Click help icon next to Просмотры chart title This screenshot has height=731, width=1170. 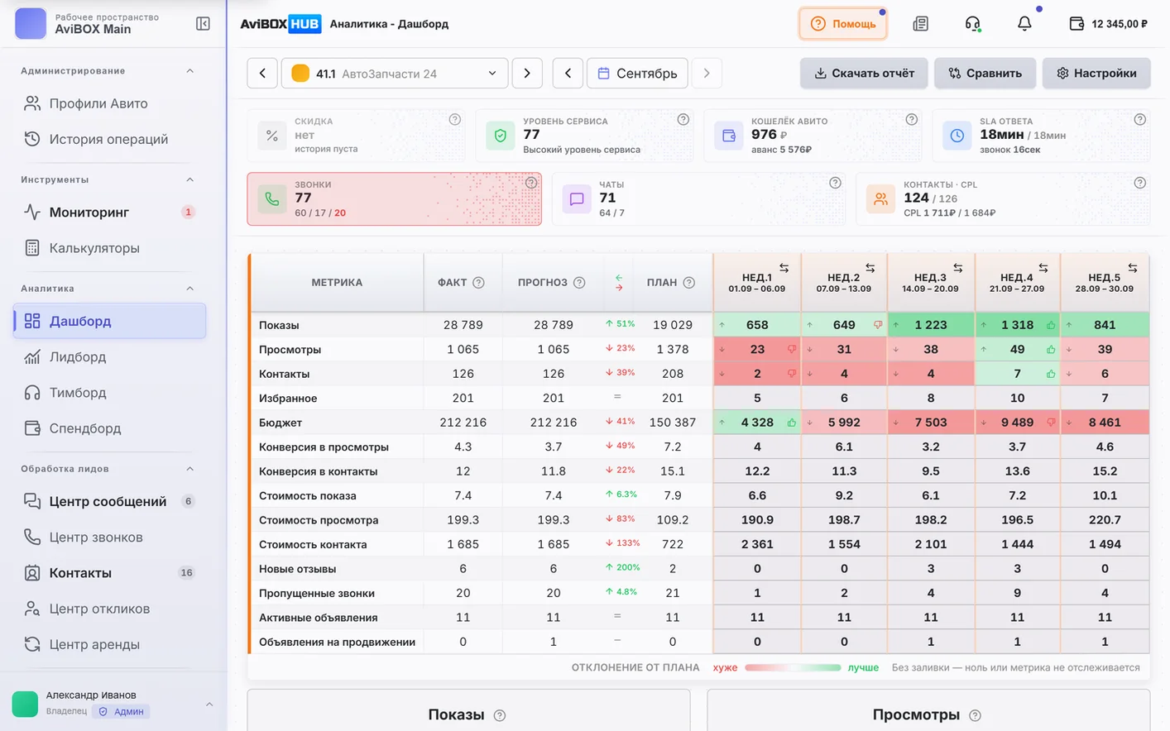(975, 715)
